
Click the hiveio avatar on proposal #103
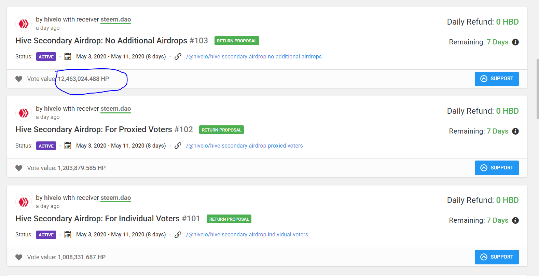click(x=24, y=24)
